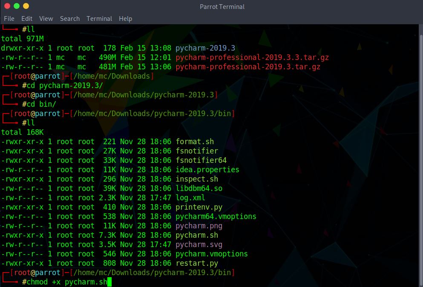The width and height of the screenshot is (423, 287).
Task: Click the pycharm.png file name
Action: (199, 226)
